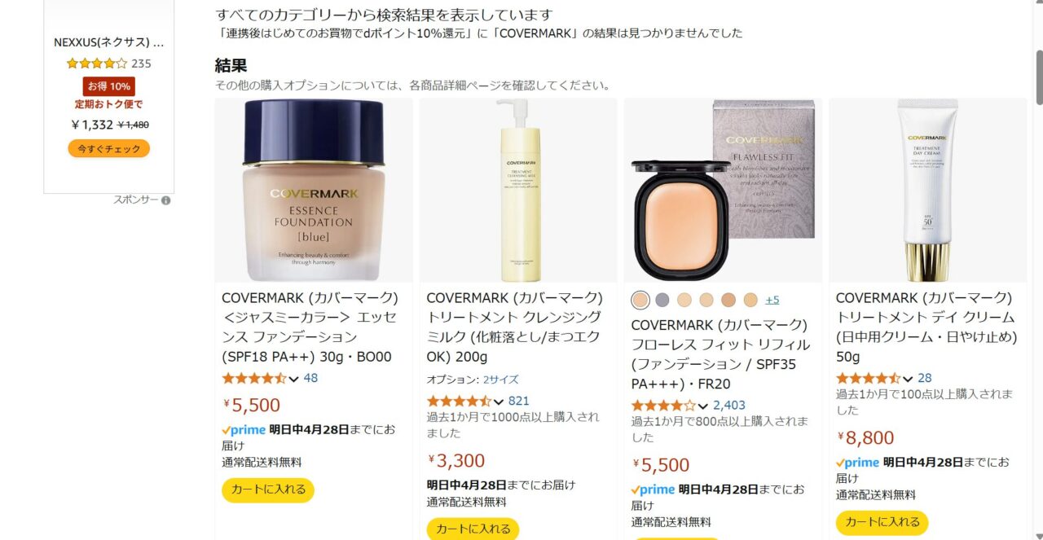Click the sponsor info icon
The width and height of the screenshot is (1043, 540).
click(x=166, y=200)
